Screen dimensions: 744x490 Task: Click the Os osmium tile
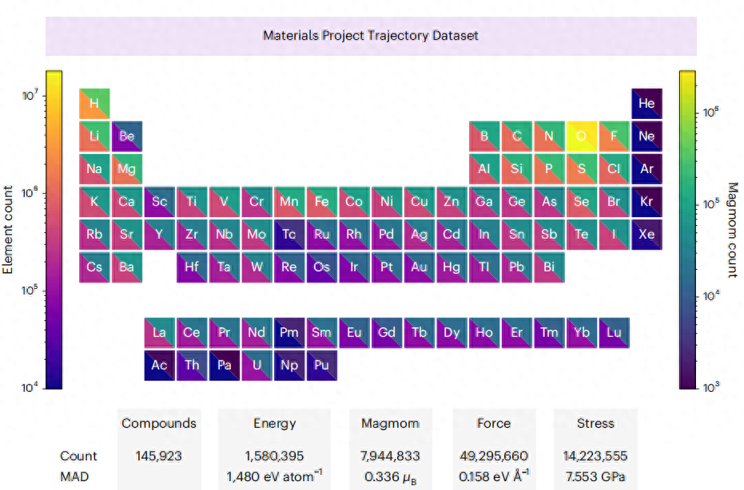tap(322, 267)
